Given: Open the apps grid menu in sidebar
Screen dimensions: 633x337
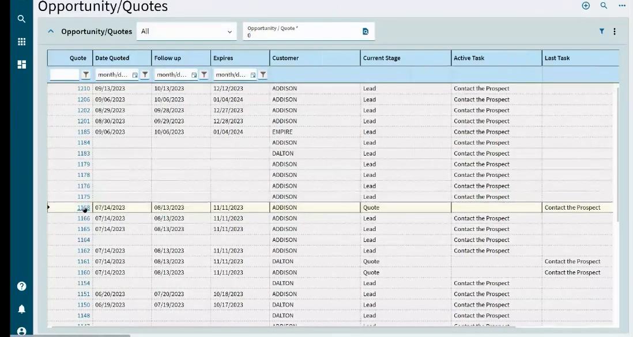Looking at the screenshot, I should click(x=21, y=41).
